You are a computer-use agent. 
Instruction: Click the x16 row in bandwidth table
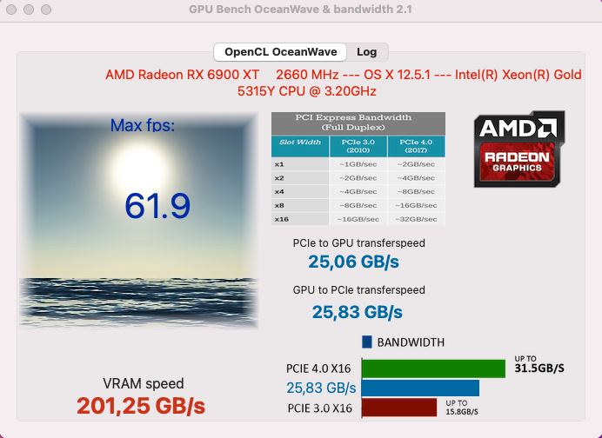pyautogui.click(x=358, y=219)
